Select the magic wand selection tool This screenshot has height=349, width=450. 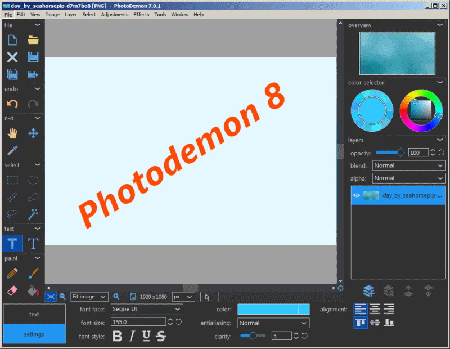pyautogui.click(x=33, y=214)
